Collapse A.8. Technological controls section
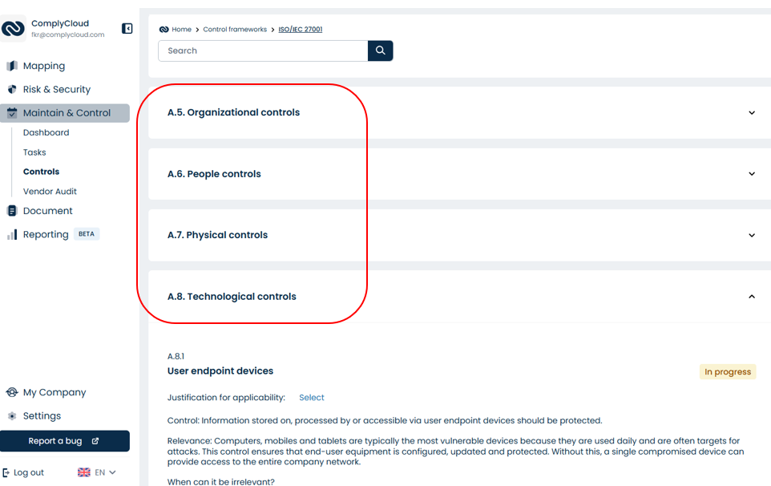This screenshot has width=771, height=486. point(751,297)
